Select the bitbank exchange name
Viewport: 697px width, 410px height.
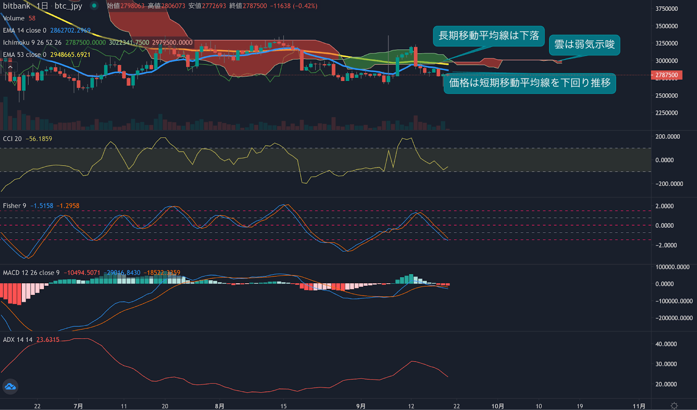(17, 6)
